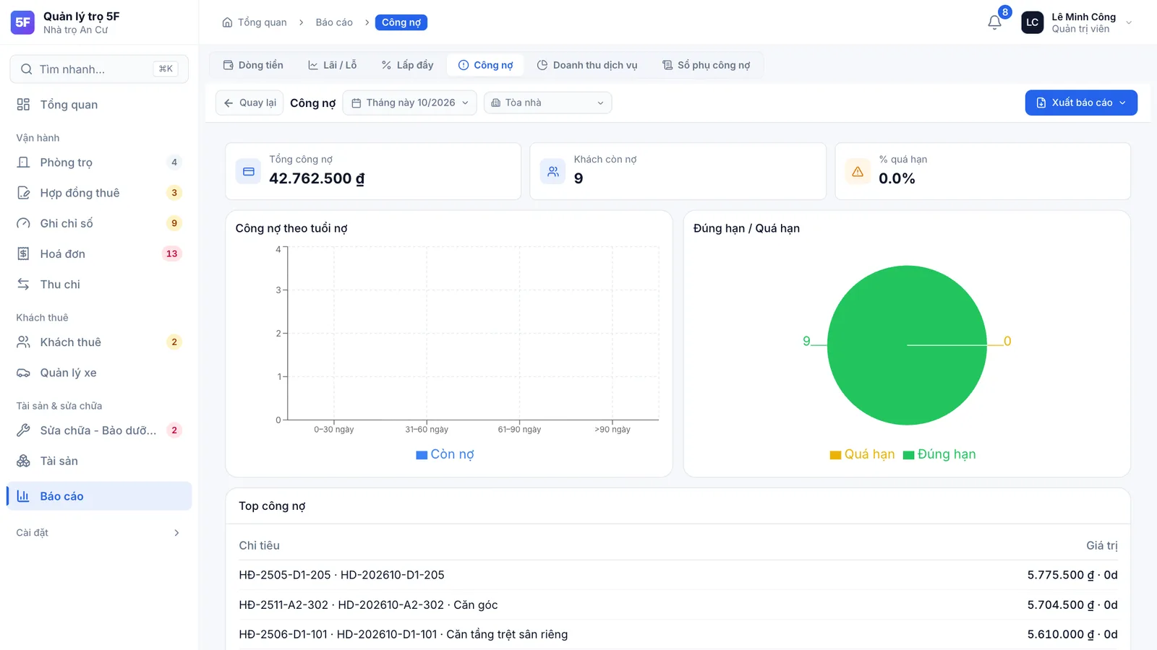Open Báo cáo in sidebar
The image size is (1157, 650).
[99, 496]
